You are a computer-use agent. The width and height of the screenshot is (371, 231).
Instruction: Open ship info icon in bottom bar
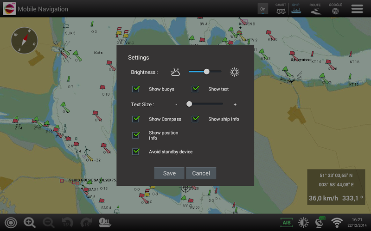(x=105, y=223)
